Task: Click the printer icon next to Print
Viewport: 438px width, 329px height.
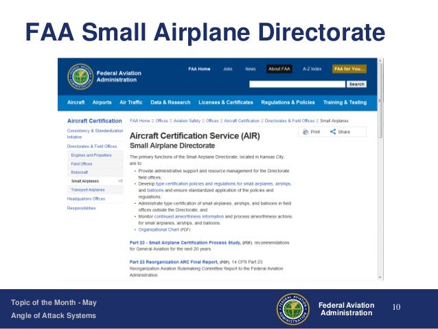Action: (306, 132)
